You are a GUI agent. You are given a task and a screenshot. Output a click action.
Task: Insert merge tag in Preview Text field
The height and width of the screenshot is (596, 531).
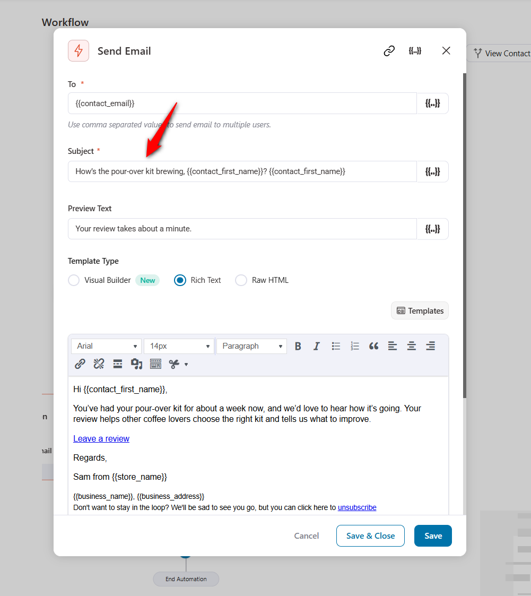pyautogui.click(x=433, y=229)
